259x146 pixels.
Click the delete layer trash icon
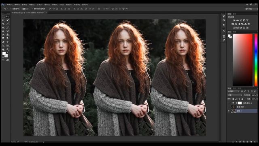255,142
